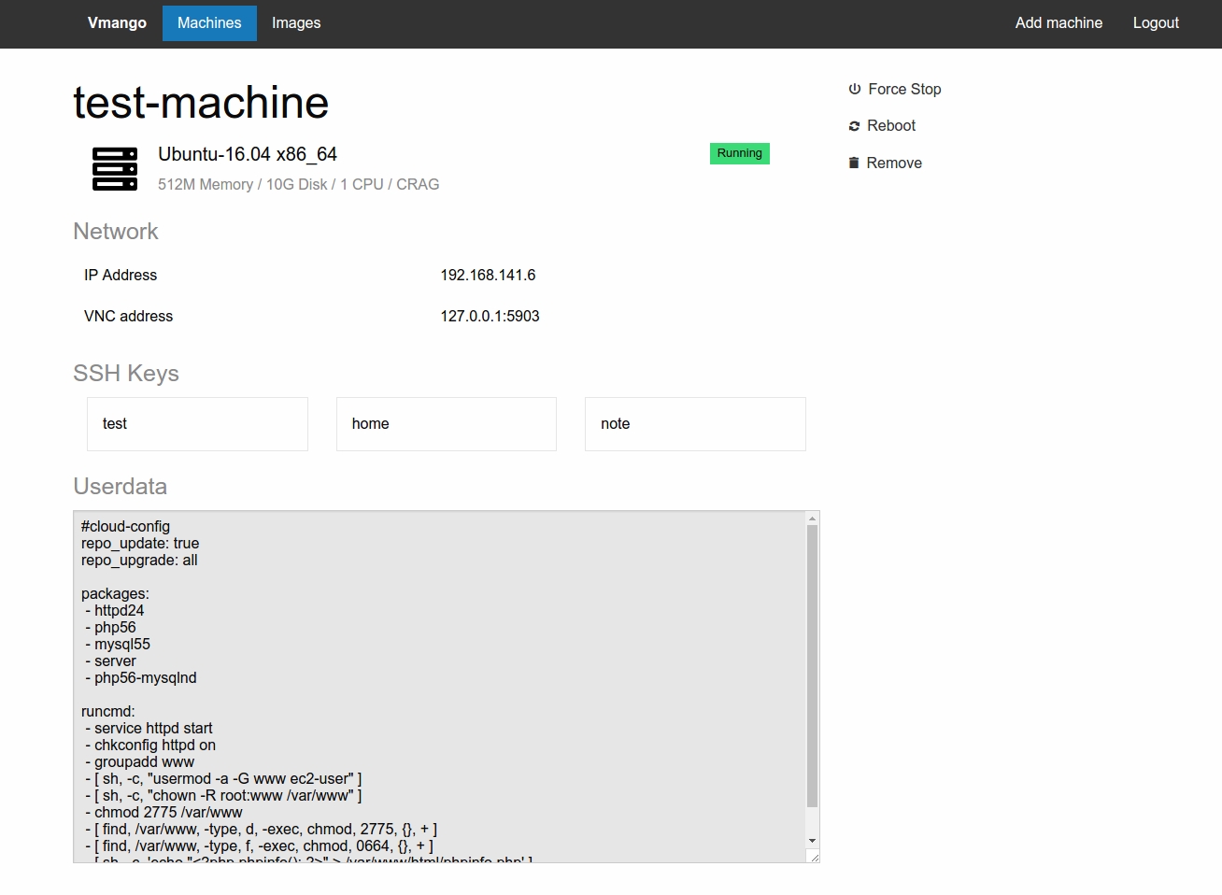Select the 'home' SSH key card
This screenshot has width=1222, height=895.
(x=447, y=424)
